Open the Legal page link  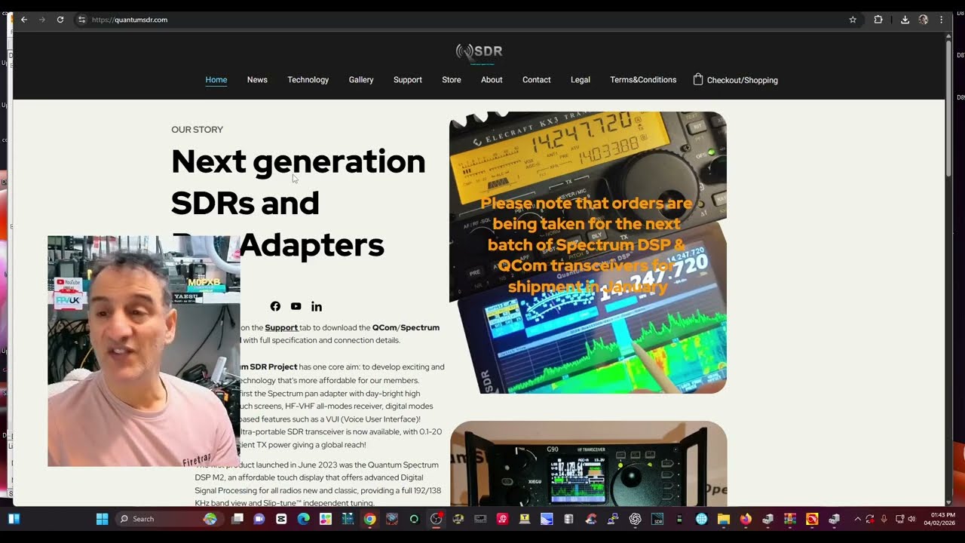point(581,80)
